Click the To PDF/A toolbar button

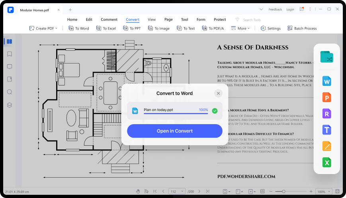pyautogui.click(x=213, y=28)
